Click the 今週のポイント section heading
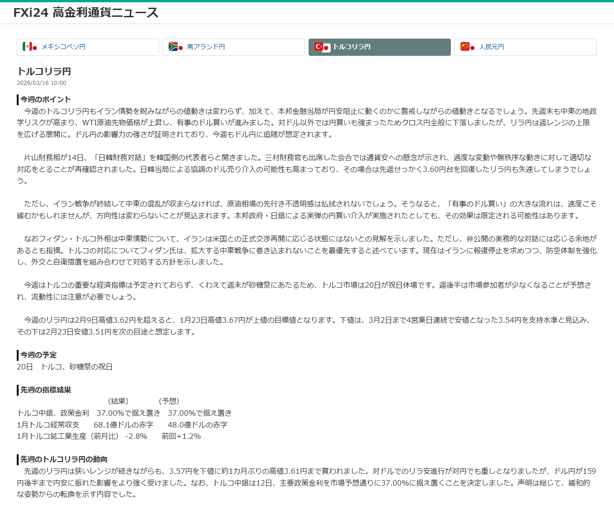 pos(45,99)
